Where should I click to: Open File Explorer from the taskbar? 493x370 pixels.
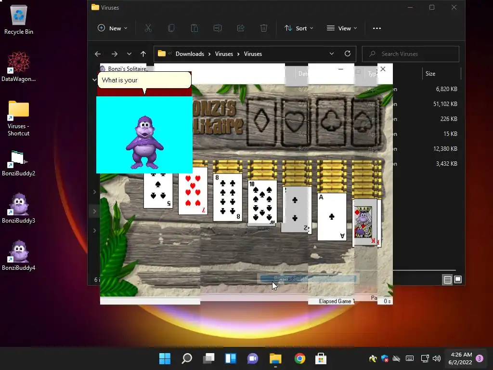coord(275,358)
